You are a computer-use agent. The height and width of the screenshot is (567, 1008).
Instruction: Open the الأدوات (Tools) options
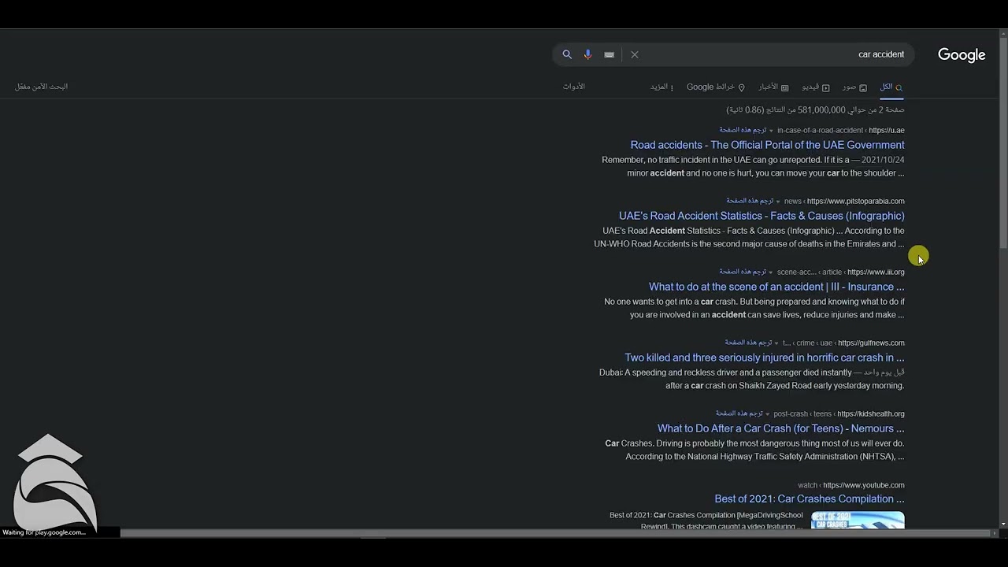(x=574, y=87)
